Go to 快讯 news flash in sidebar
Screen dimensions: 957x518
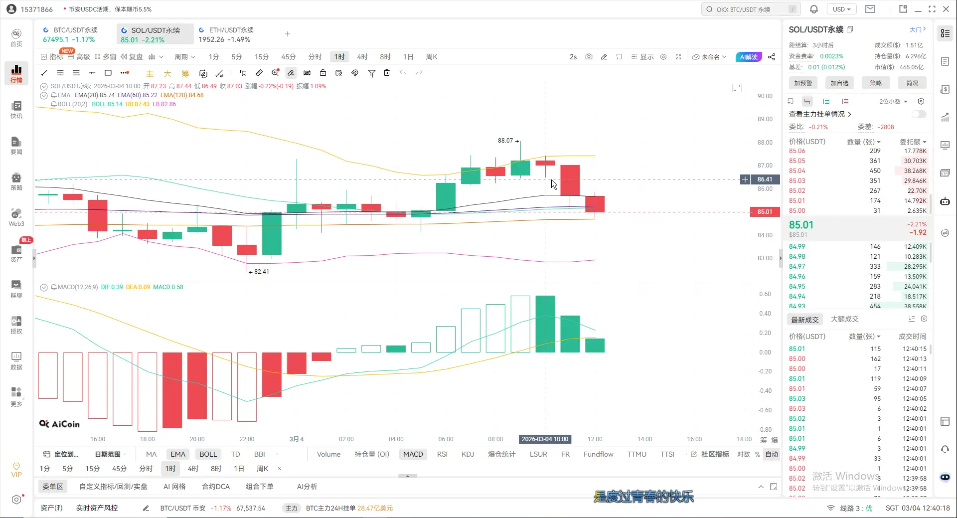click(x=16, y=109)
